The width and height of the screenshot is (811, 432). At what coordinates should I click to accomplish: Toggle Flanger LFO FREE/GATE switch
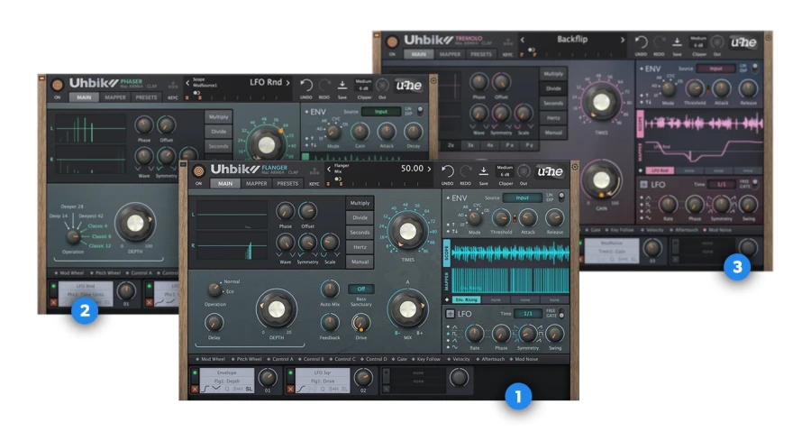(561, 314)
